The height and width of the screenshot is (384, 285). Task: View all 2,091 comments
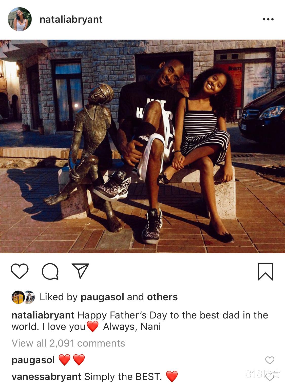click(68, 343)
